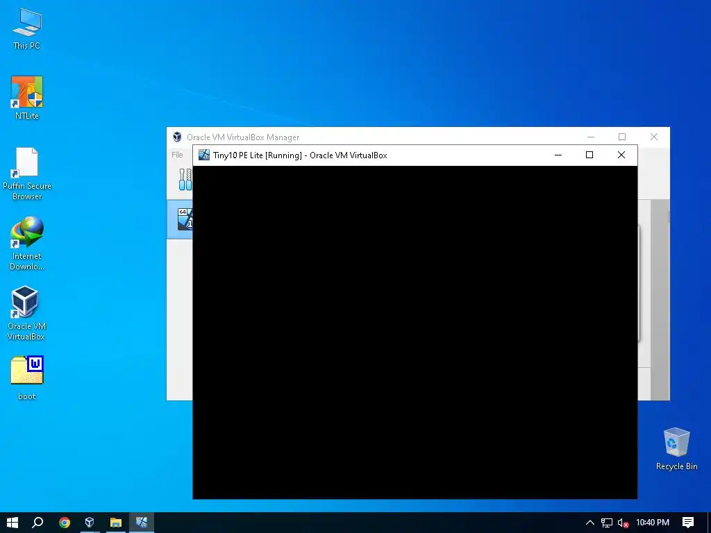Screen dimensions: 711x533
Task: Click the Tiny10 PE Lite window icon
Action: tap(204, 155)
